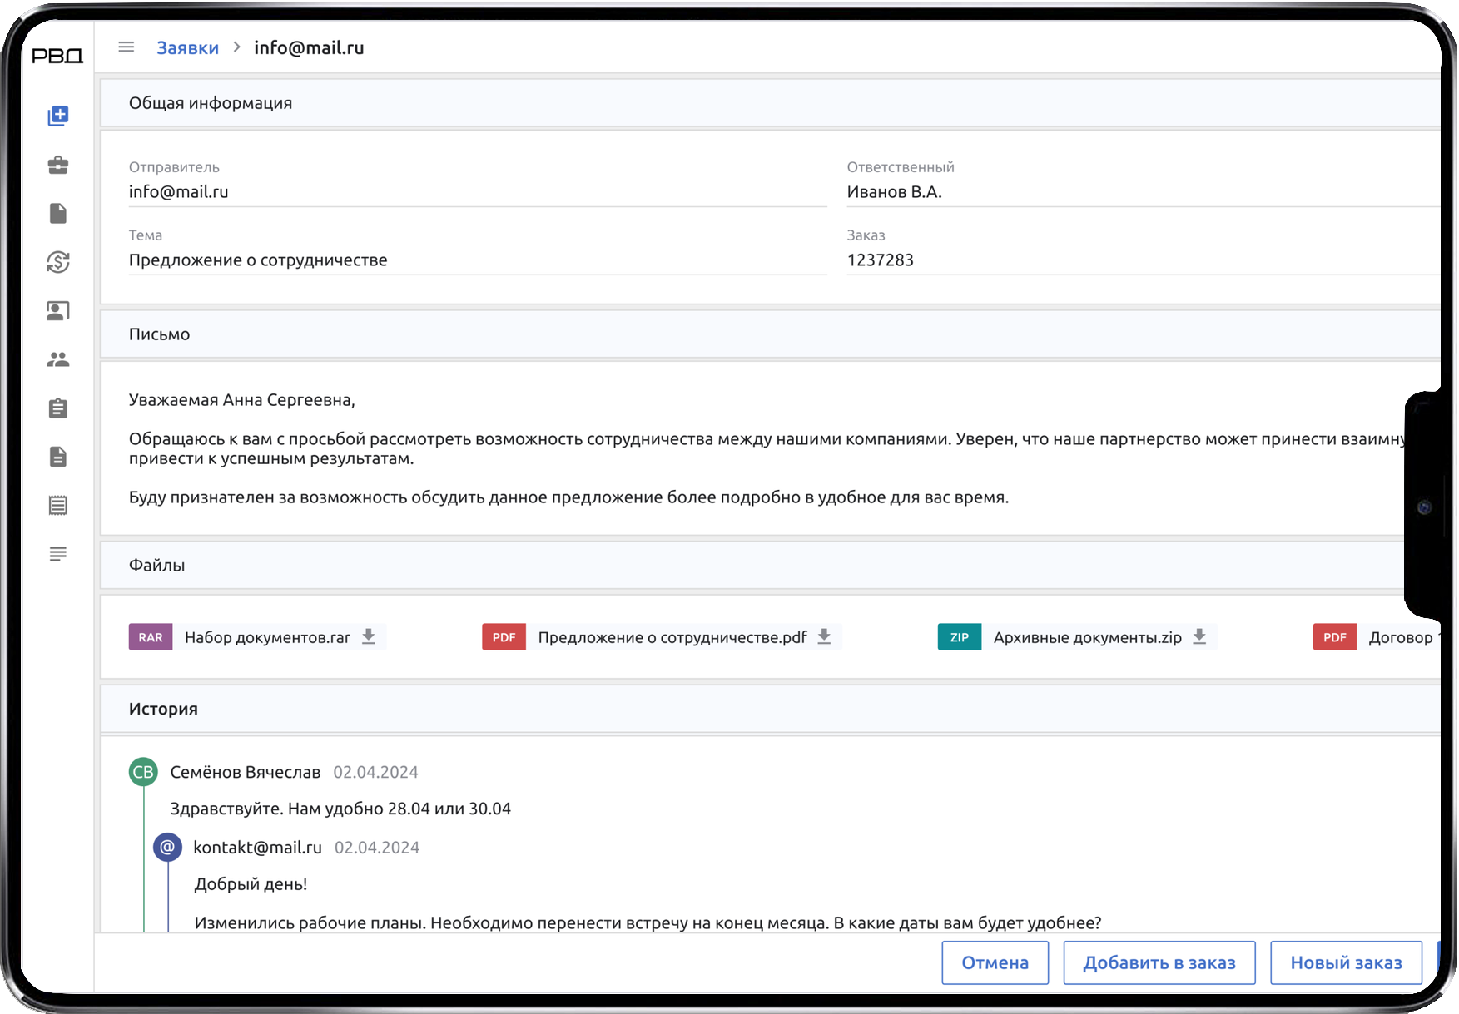The height and width of the screenshot is (1014, 1459).
Task: Click the Добавить в заказ button
Action: click(x=1159, y=962)
